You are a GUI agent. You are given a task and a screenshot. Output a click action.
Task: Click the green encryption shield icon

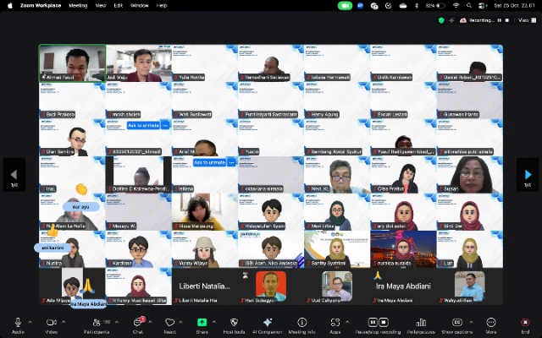point(441,20)
